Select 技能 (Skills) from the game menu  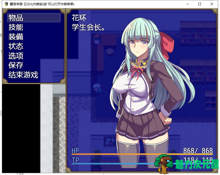point(16,27)
